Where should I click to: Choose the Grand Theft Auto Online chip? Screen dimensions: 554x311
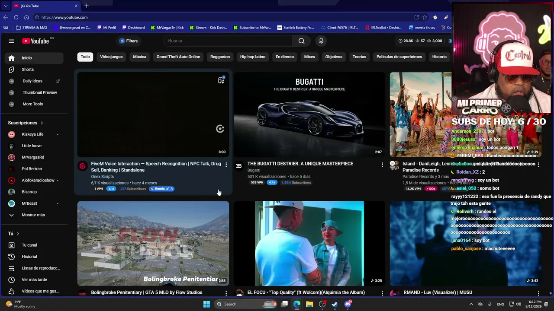click(178, 57)
